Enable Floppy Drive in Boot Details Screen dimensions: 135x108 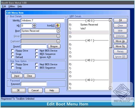click(13, 50)
